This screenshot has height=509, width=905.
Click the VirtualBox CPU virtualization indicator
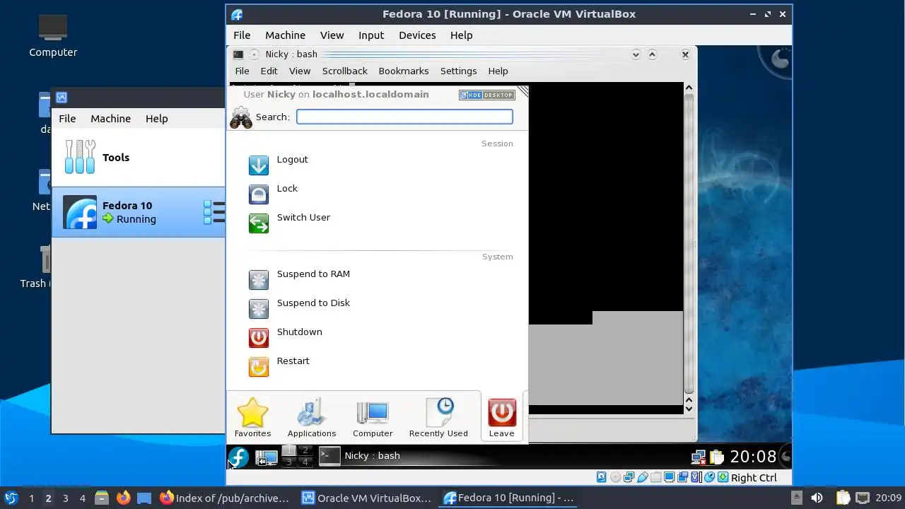point(696,477)
